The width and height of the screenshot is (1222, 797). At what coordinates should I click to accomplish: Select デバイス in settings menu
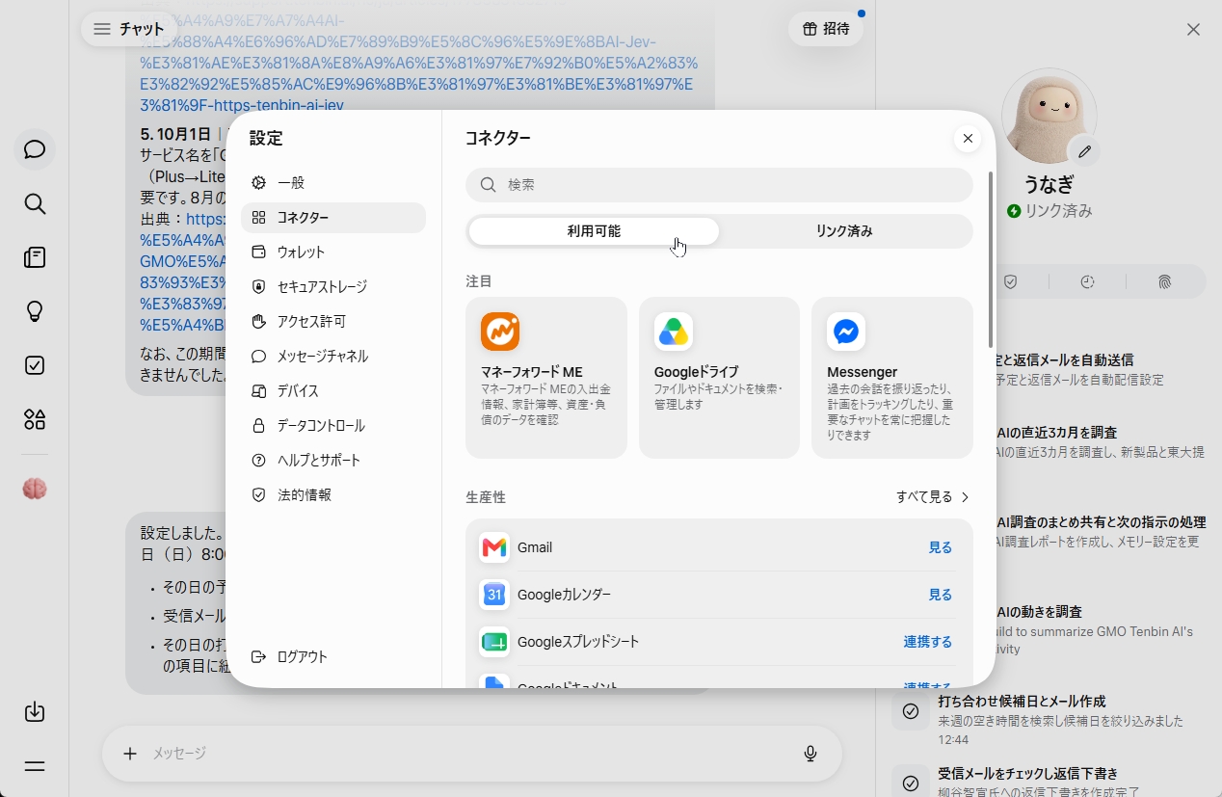(333, 391)
